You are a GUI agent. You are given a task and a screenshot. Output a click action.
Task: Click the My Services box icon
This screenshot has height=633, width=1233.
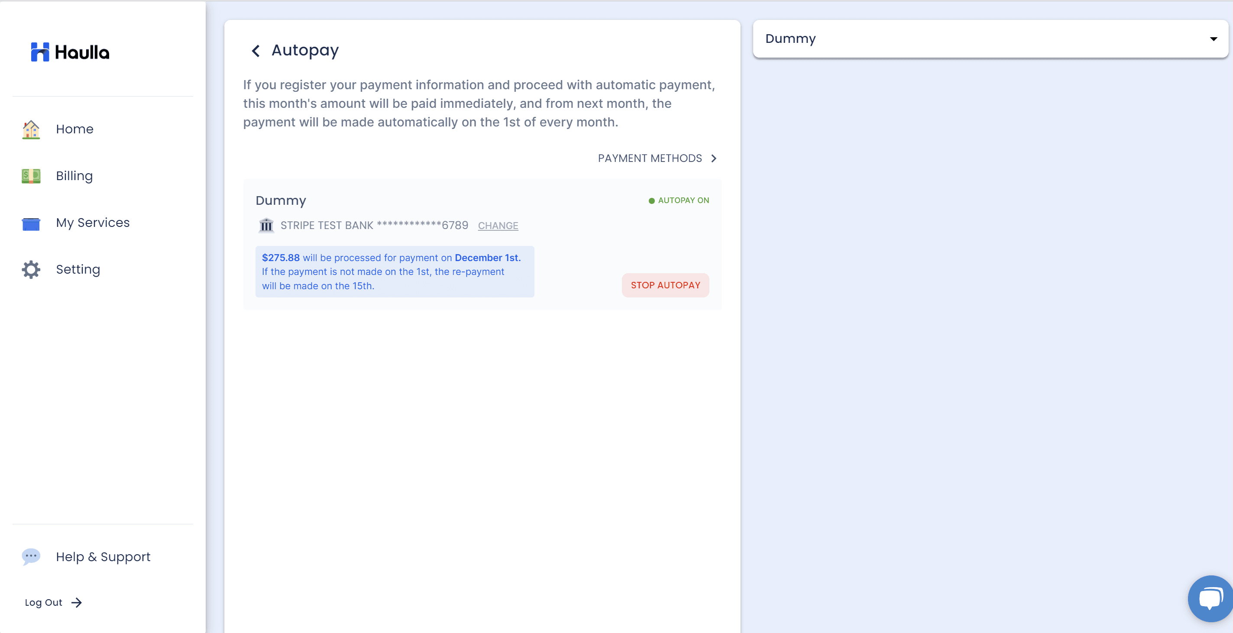(31, 223)
